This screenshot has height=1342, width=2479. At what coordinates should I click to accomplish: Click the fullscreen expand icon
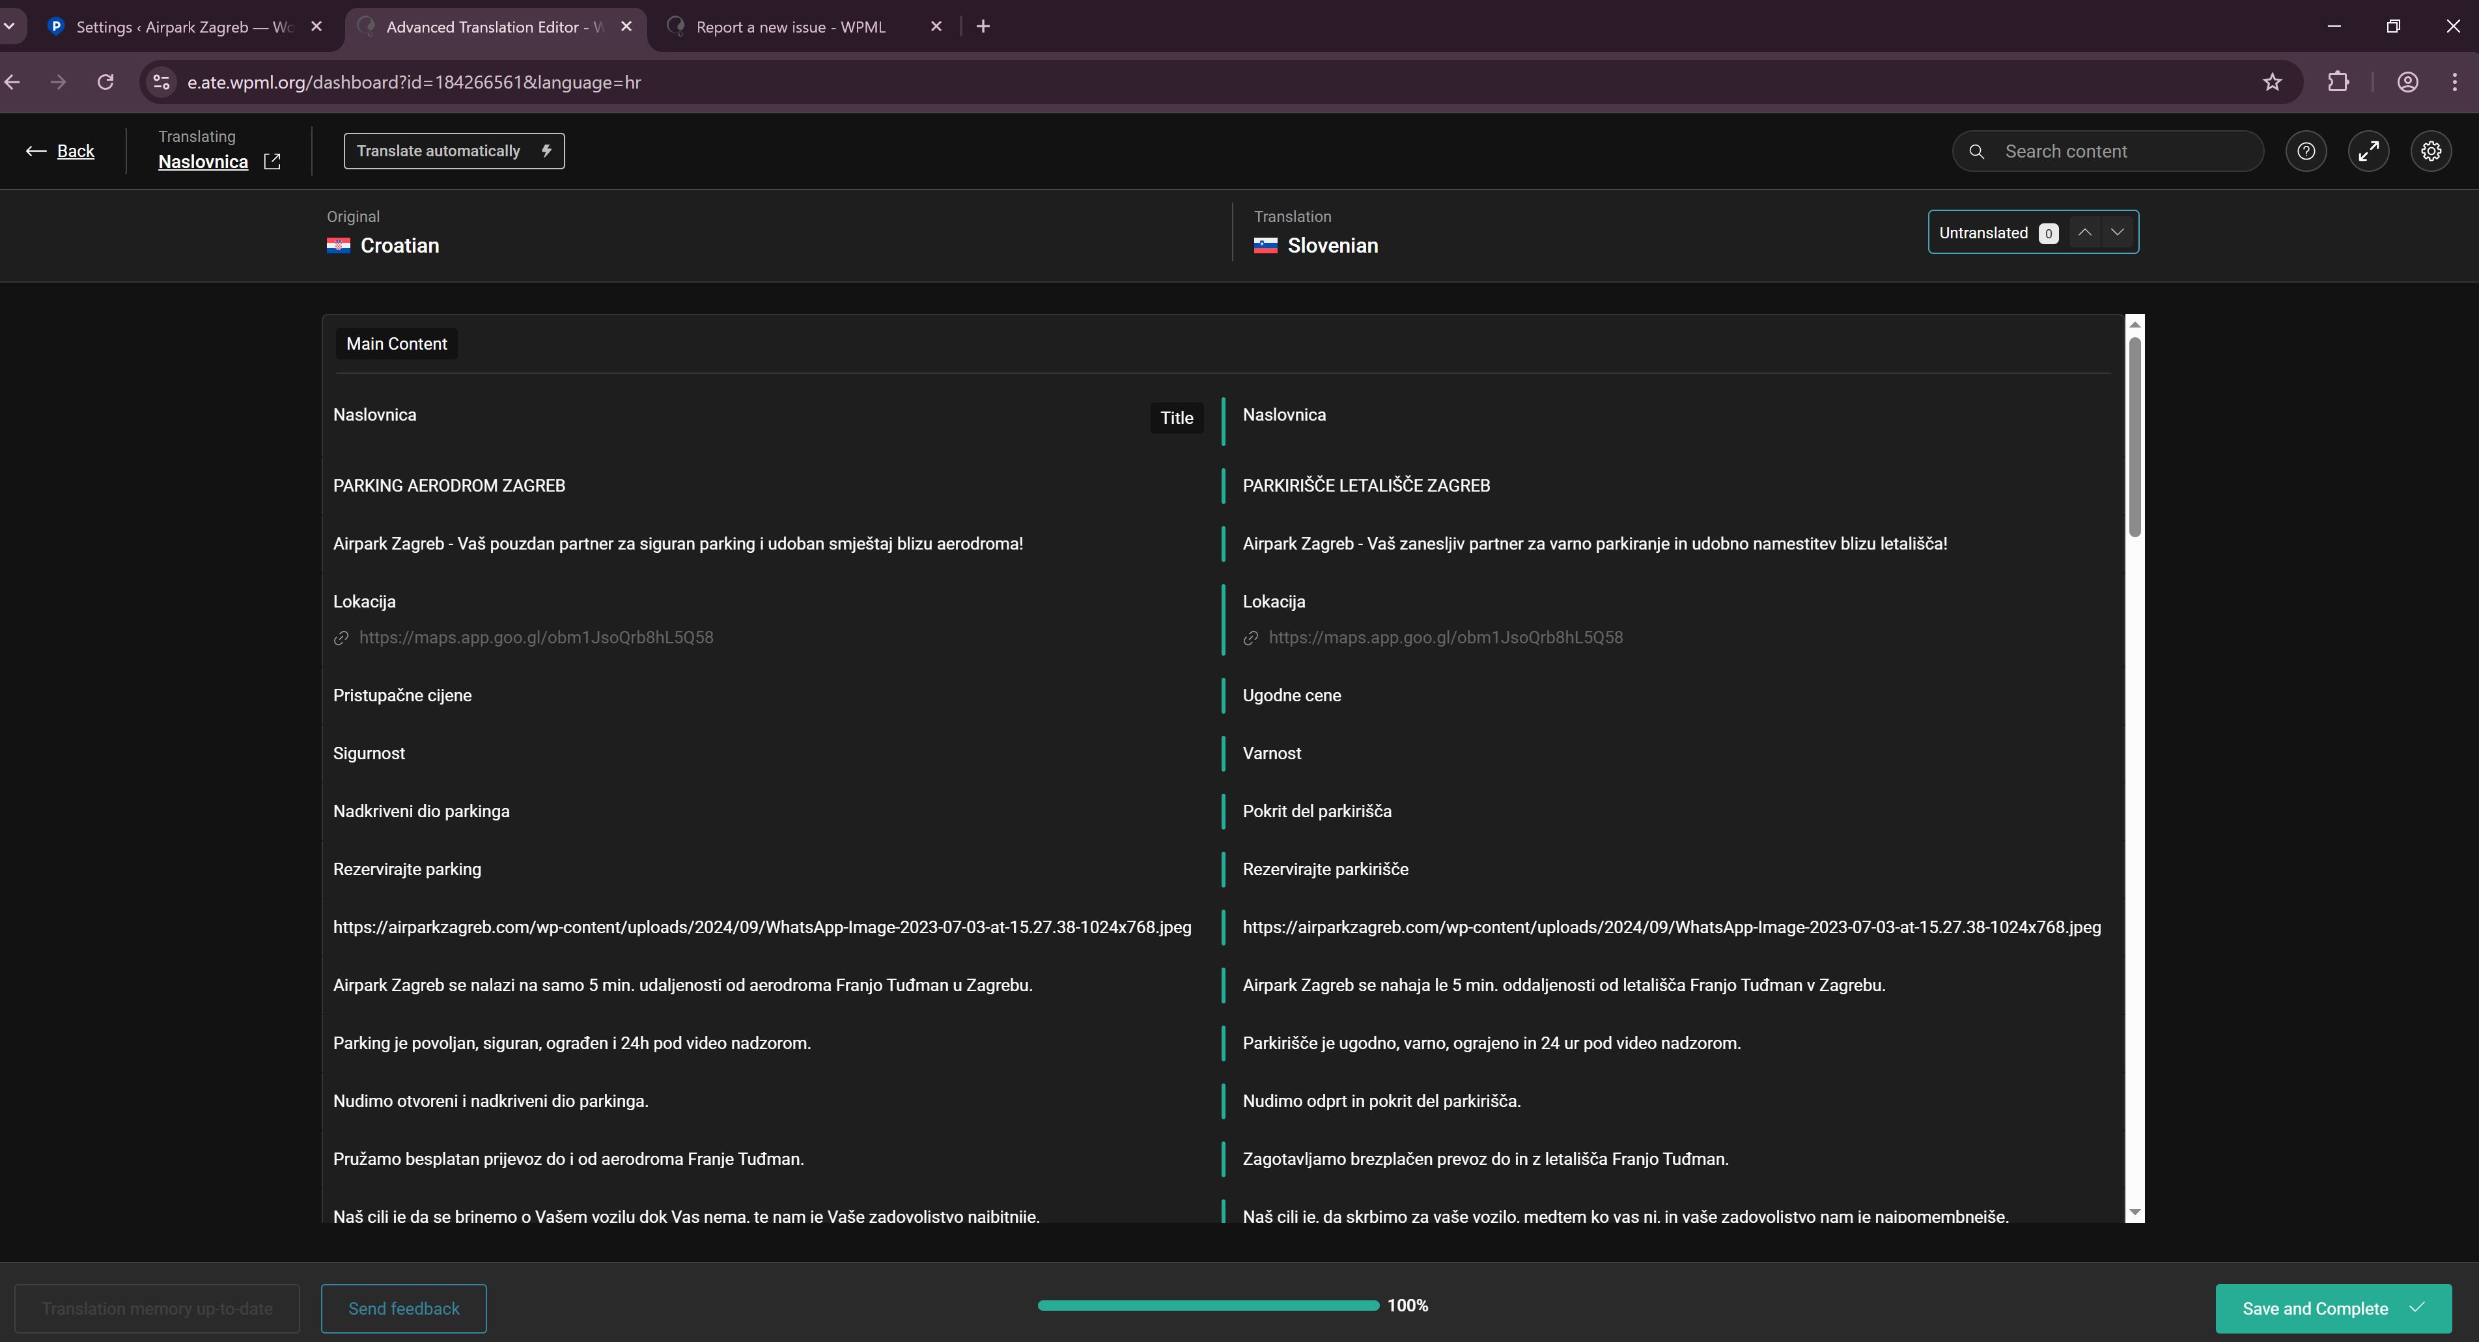point(2368,151)
